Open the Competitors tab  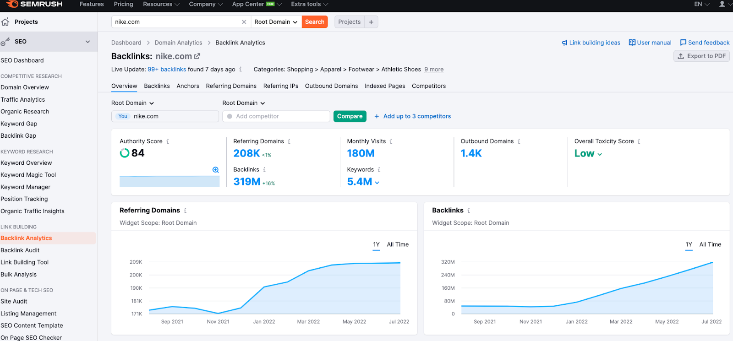click(429, 86)
